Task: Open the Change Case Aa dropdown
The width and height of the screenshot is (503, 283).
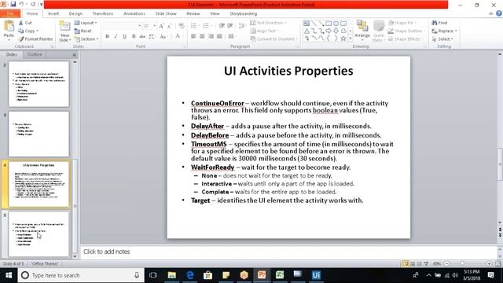Action: click(x=164, y=36)
